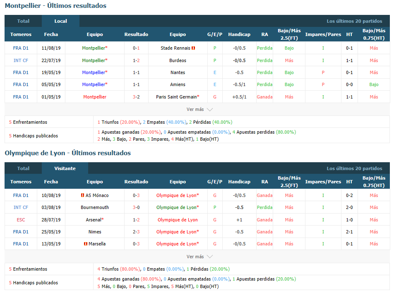Click HT score 0-2 in AS Mónaco row
This screenshot has height=293, width=394.
(x=349, y=195)
